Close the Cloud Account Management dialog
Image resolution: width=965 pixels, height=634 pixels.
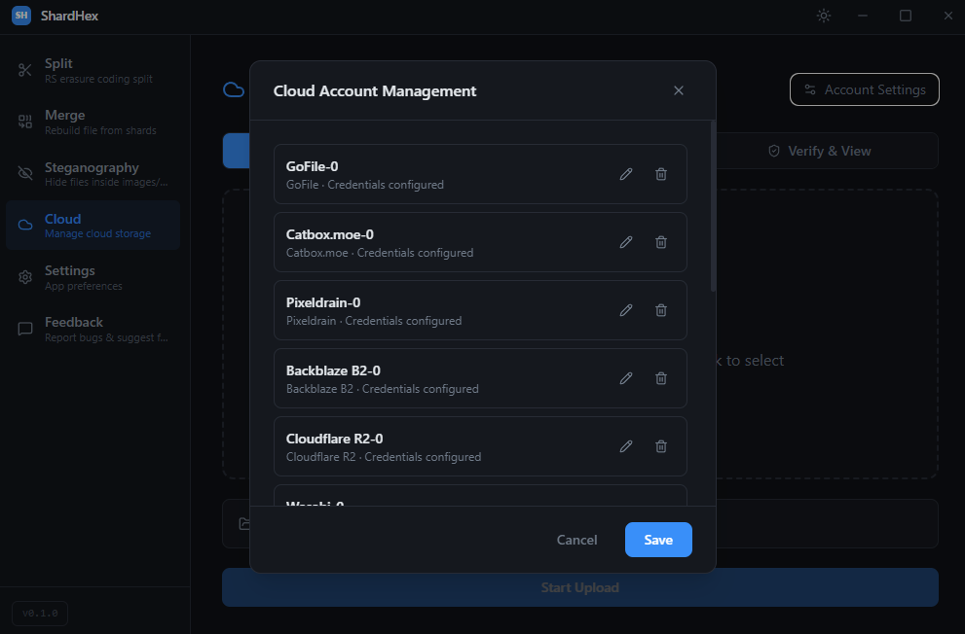point(679,90)
